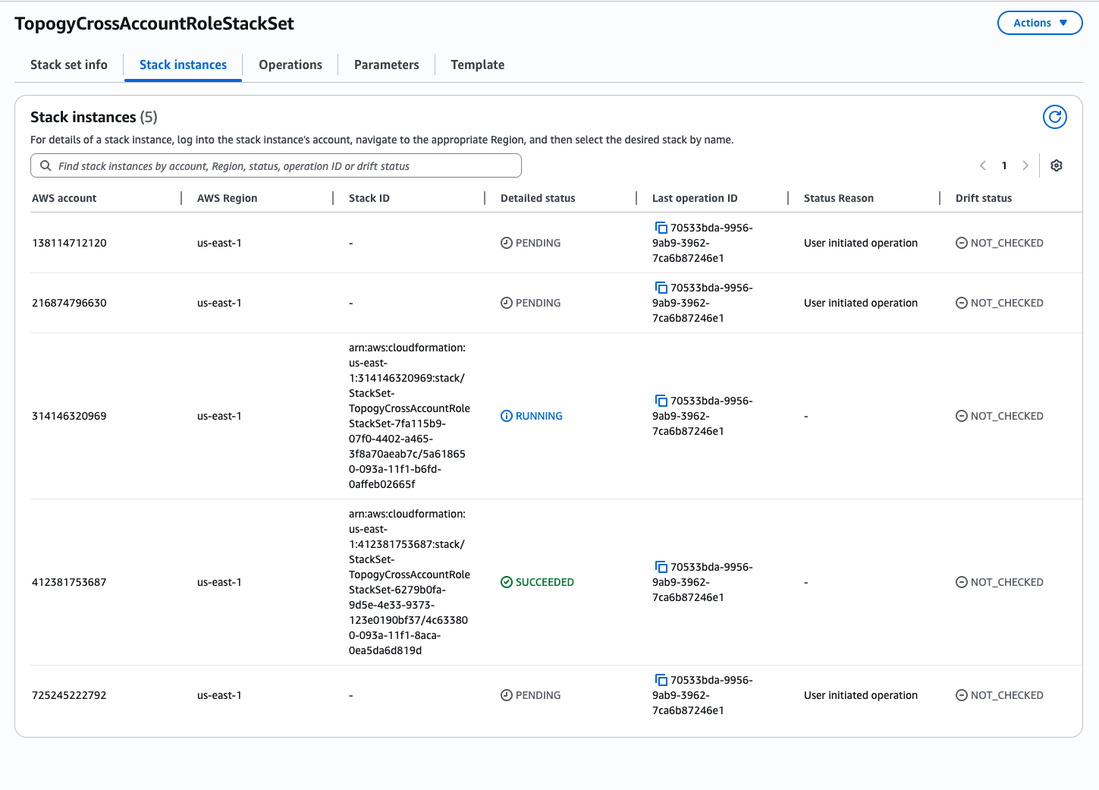Screen dimensions: 1099x790
Task: Click the NOT_CHECKED icon for account 314146320969
Action: tap(962, 416)
